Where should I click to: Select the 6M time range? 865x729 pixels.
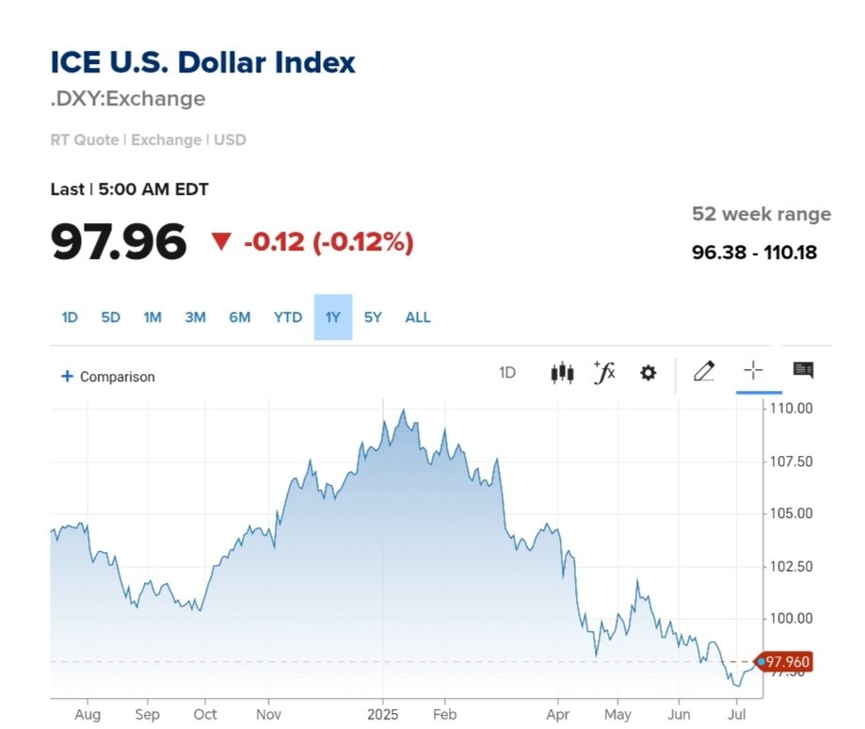coord(240,317)
